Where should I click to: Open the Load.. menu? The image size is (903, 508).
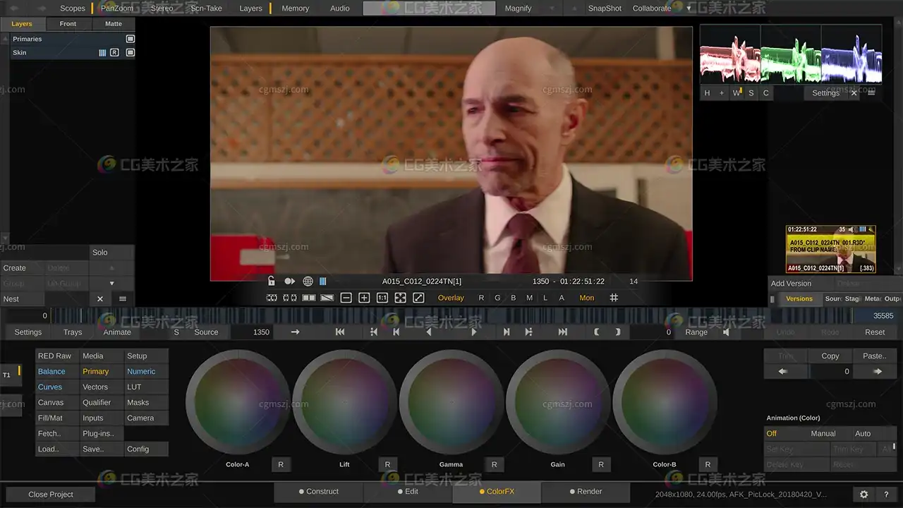[x=48, y=449]
